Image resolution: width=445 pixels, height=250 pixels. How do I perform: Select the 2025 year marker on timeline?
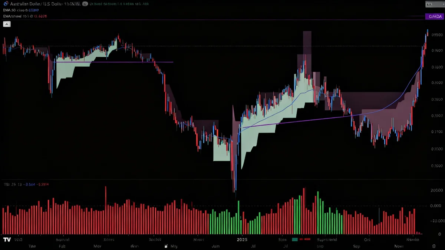(242, 240)
